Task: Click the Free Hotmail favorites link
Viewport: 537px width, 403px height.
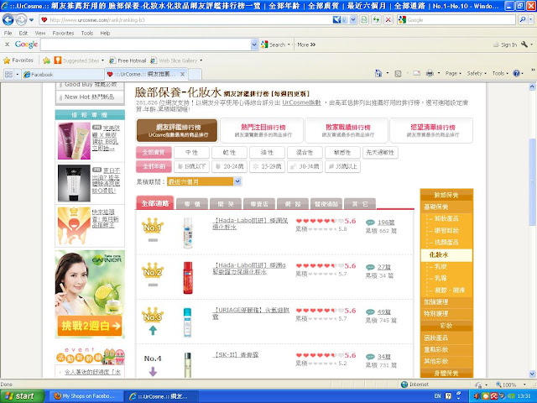Action: coord(128,60)
